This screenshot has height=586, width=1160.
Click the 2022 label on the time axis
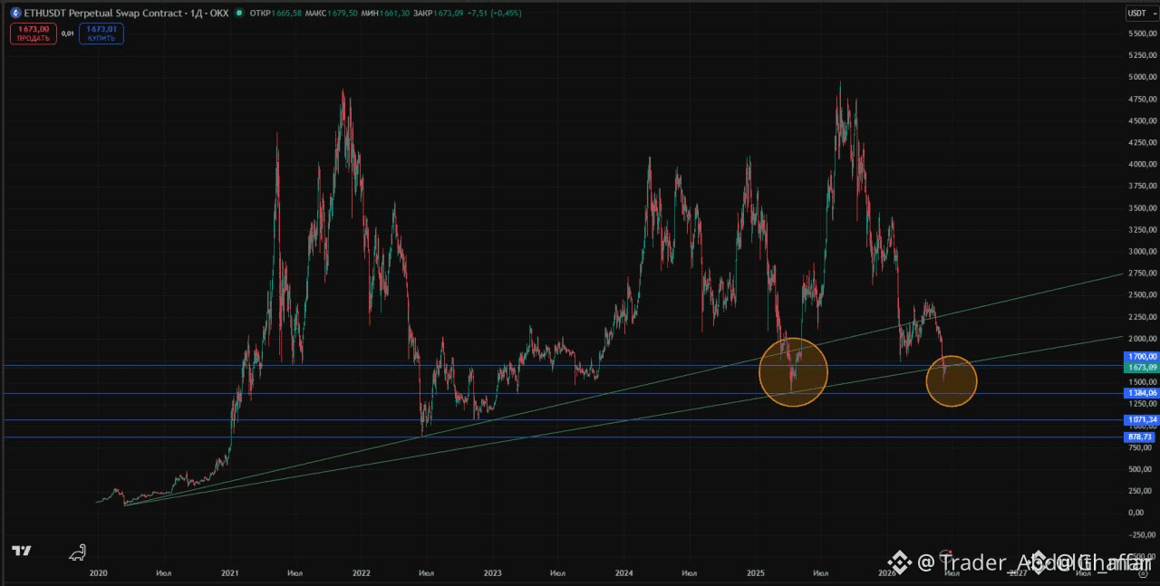(x=361, y=572)
